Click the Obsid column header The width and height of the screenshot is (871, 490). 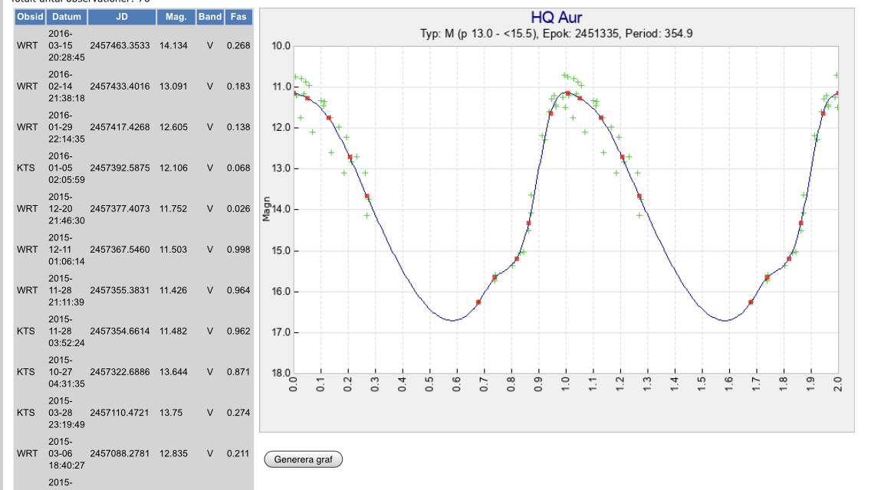(x=30, y=17)
